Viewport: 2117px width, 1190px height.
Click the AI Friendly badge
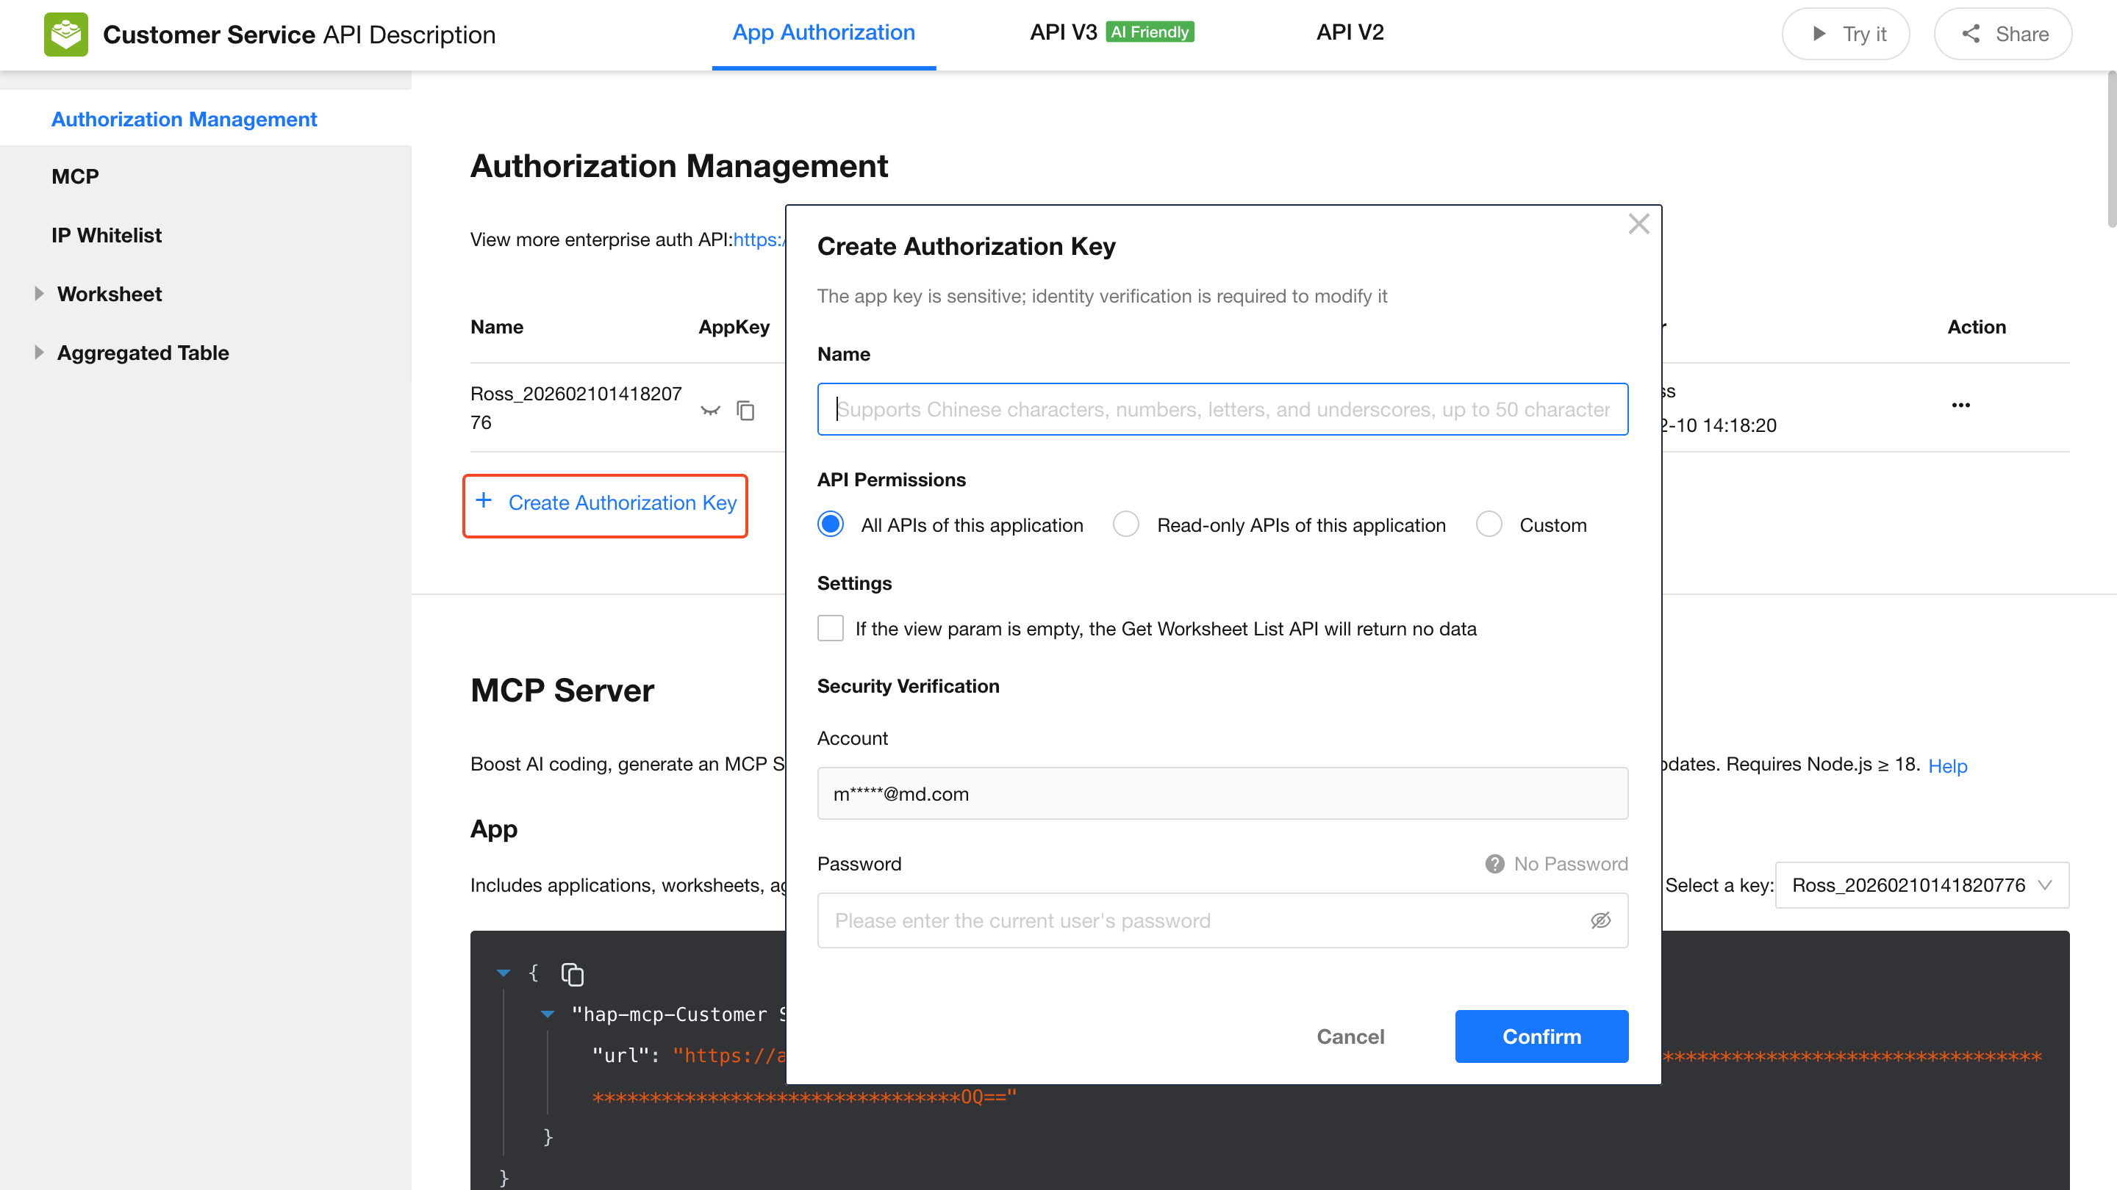(x=1150, y=32)
